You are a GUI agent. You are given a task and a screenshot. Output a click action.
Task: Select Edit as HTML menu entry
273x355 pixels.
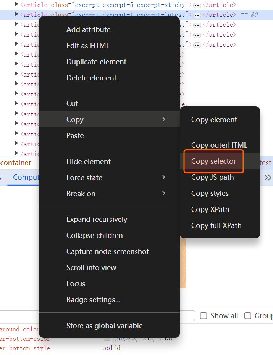click(x=88, y=46)
